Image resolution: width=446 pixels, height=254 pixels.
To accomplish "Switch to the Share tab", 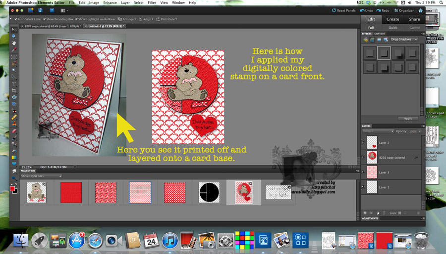I will (414, 19).
